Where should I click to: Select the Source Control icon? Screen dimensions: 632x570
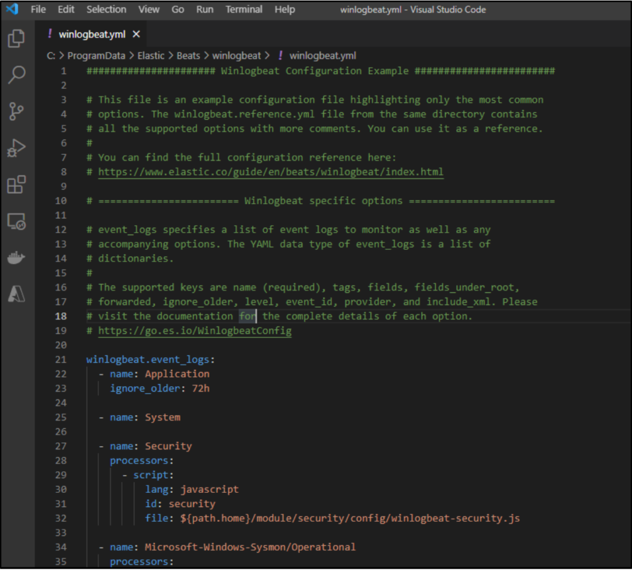click(x=16, y=110)
